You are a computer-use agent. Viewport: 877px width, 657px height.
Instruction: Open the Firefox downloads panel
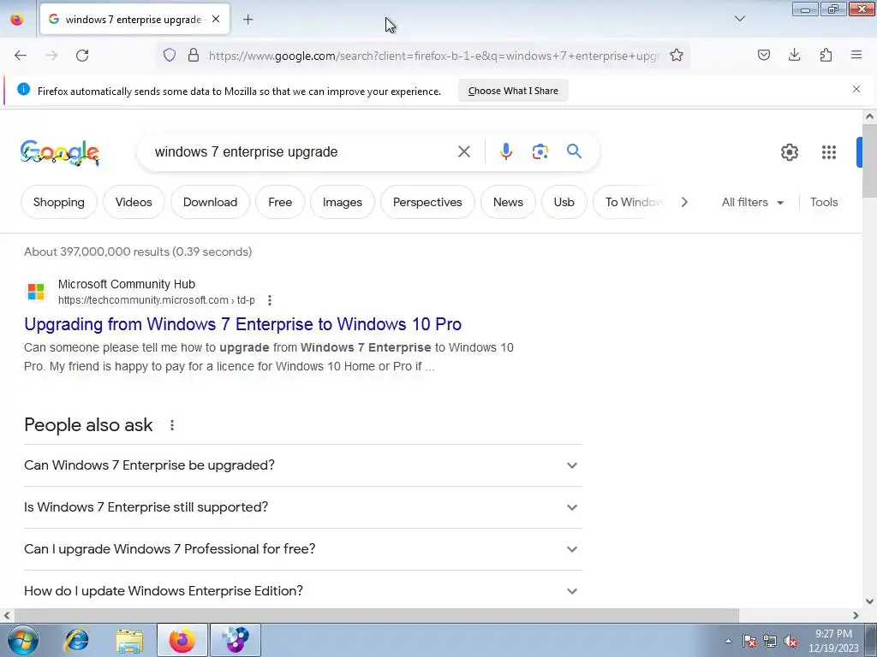pos(794,55)
